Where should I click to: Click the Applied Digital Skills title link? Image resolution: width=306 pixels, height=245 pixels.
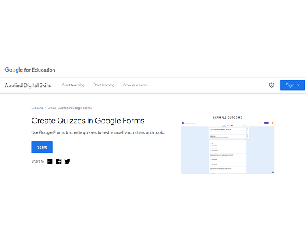[28, 85]
